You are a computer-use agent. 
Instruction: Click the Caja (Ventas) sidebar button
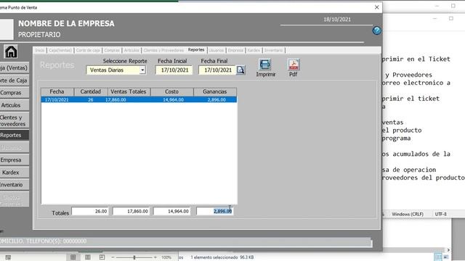[x=15, y=67]
